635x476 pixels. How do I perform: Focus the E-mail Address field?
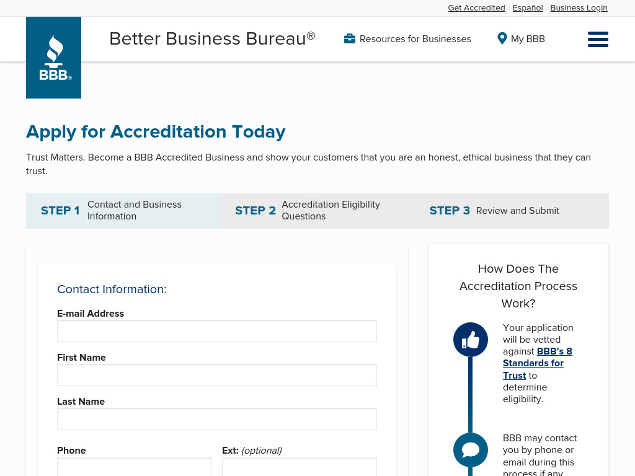click(217, 331)
